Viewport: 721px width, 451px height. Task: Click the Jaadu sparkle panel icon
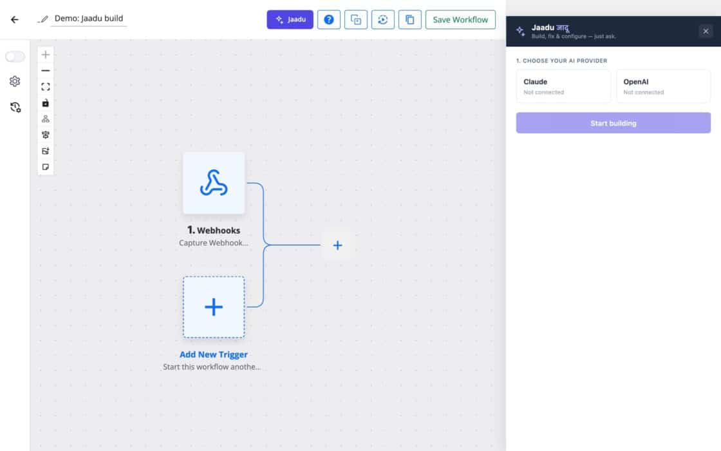[x=521, y=32]
